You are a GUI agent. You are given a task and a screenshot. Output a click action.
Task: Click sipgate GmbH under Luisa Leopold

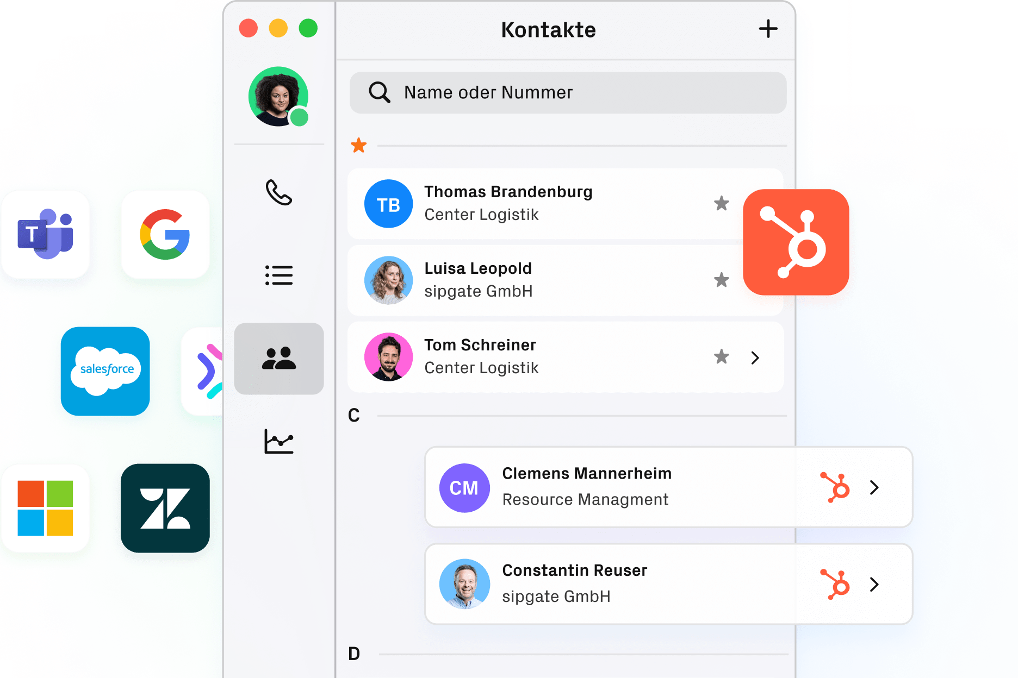(x=478, y=291)
